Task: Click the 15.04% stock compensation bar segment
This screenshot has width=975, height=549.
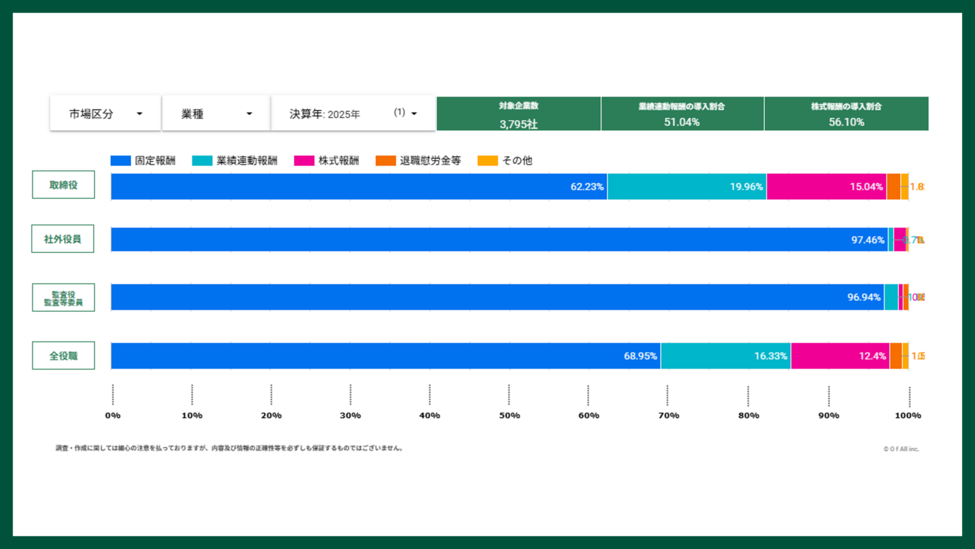Action: pyautogui.click(x=826, y=187)
